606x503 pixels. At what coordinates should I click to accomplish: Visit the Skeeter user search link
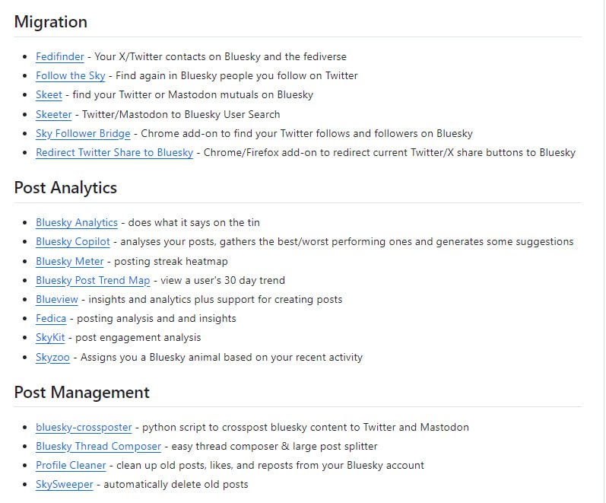(x=53, y=114)
